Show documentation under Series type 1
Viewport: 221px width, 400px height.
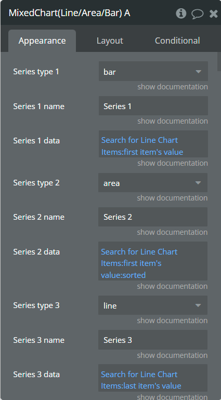pyautogui.click(x=173, y=87)
